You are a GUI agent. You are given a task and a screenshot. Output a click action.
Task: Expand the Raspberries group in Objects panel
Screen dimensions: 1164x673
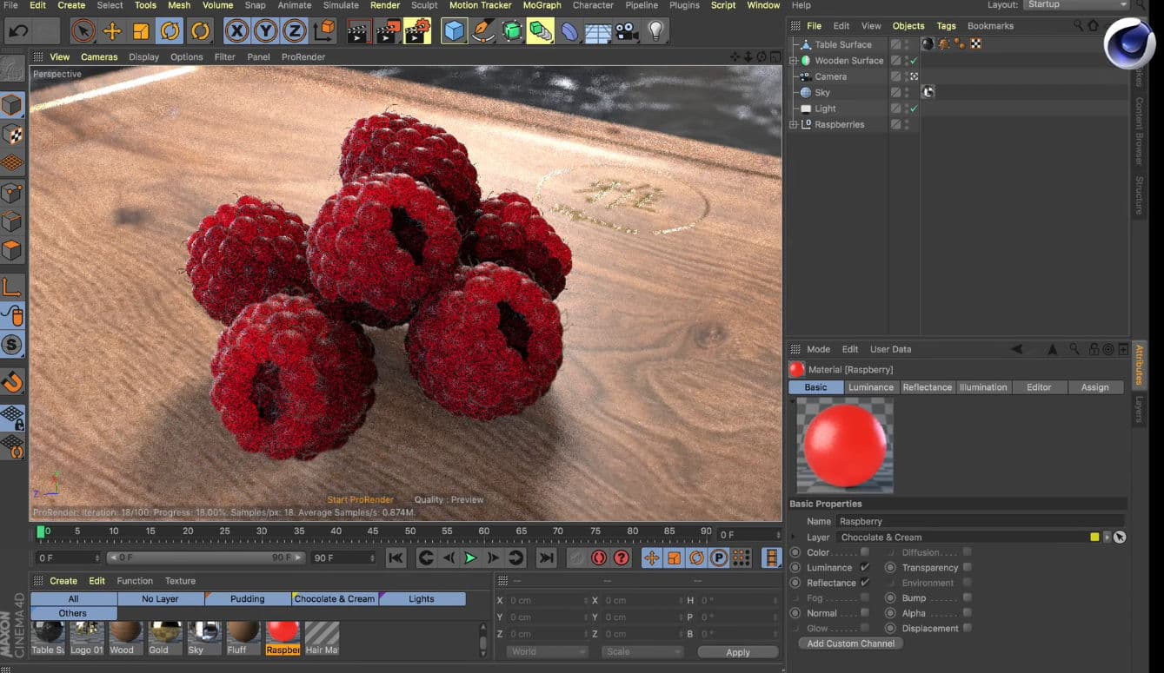tap(793, 123)
